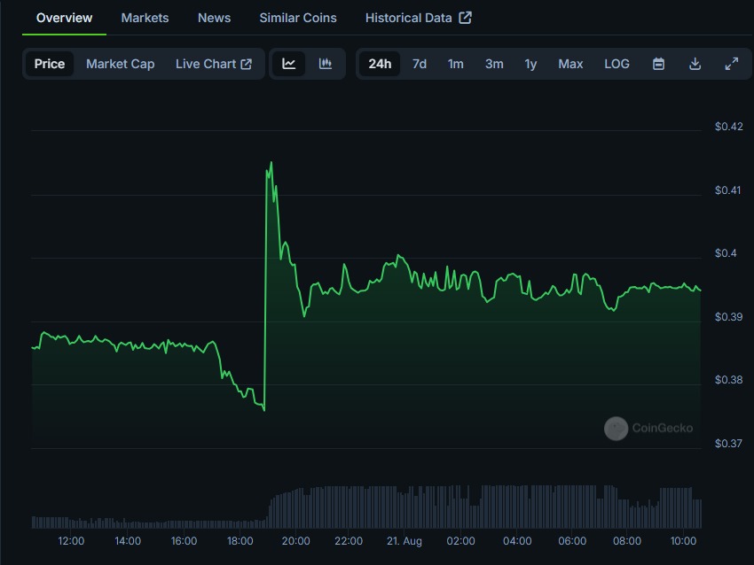Switch to the Markets tab
754x565 pixels.
point(145,18)
